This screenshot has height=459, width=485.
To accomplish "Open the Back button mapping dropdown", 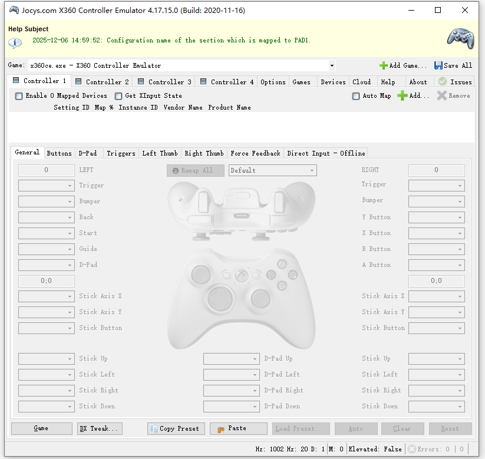I will [47, 217].
